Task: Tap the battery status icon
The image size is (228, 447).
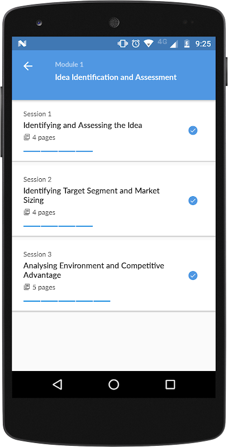Action: [187, 44]
